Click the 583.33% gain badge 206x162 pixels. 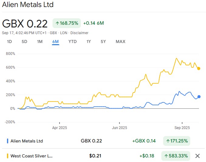pyautogui.click(x=176, y=156)
